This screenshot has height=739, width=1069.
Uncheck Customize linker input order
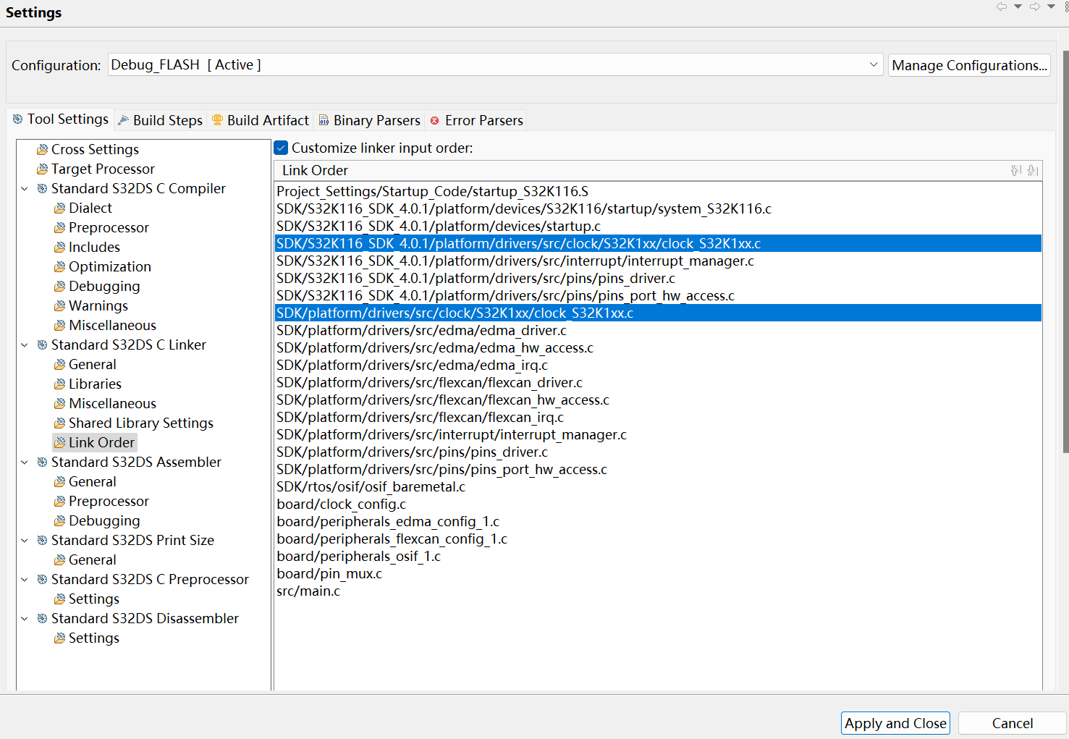click(x=281, y=147)
